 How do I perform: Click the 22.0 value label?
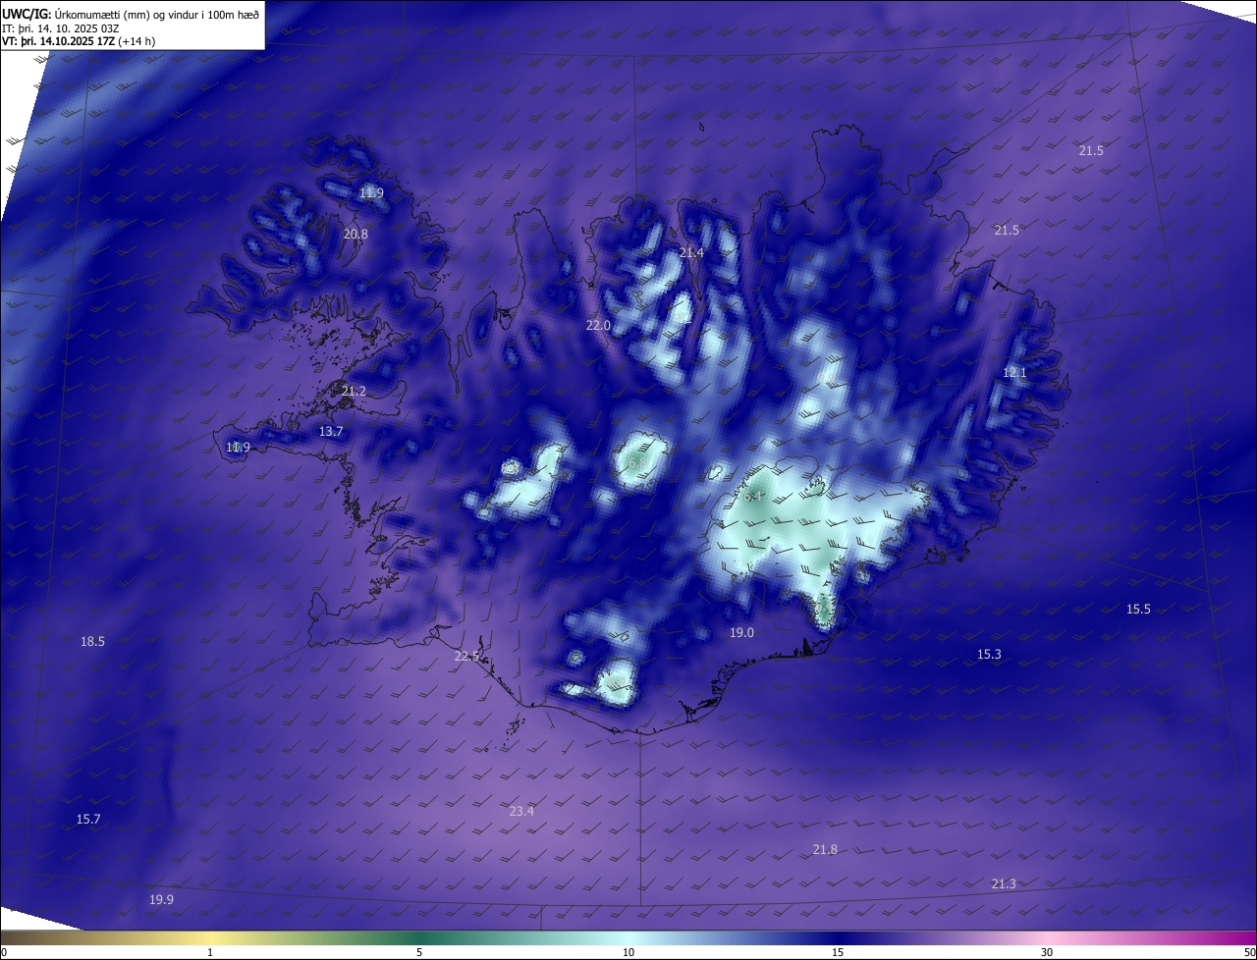[x=598, y=325]
